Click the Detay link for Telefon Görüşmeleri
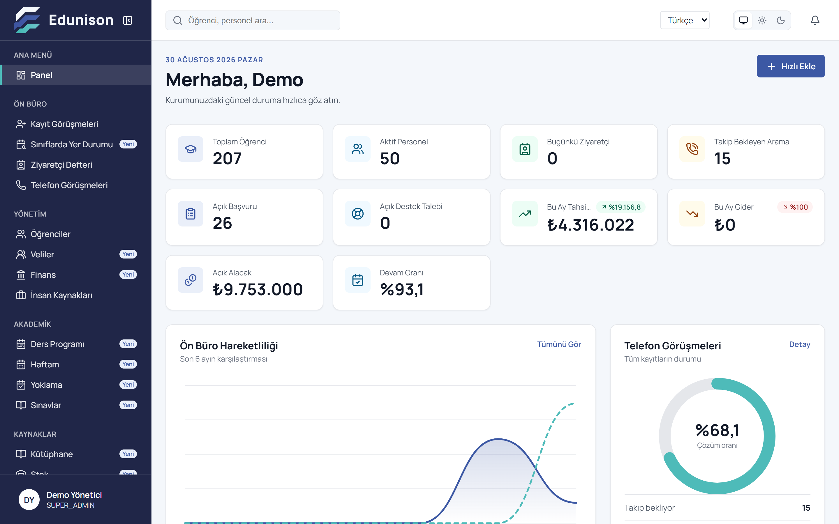This screenshot has height=524, width=839. pyautogui.click(x=799, y=344)
